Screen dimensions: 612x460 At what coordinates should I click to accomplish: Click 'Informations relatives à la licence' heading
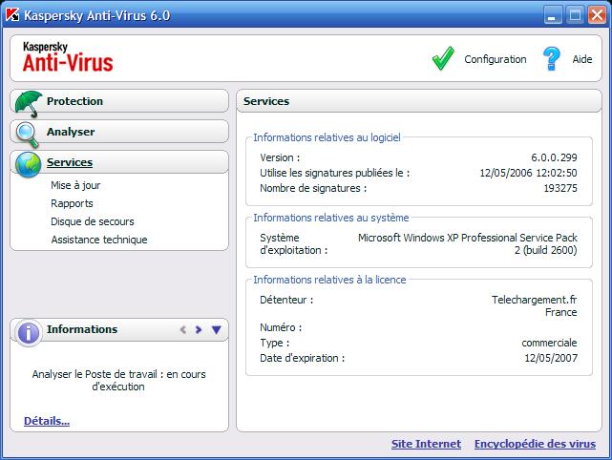[329, 280]
